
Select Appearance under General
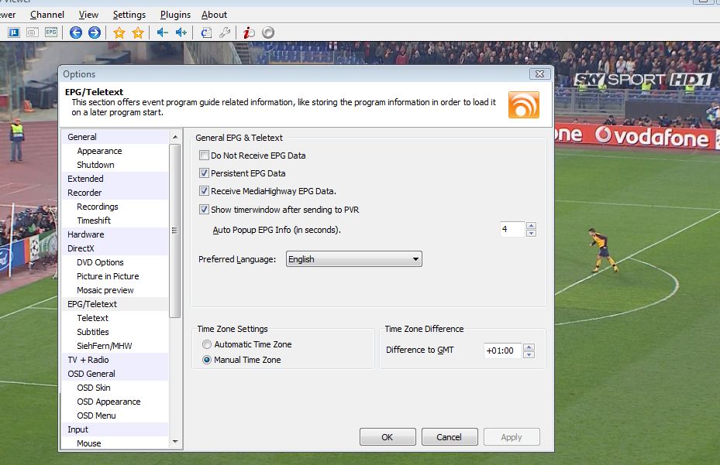pyautogui.click(x=100, y=151)
